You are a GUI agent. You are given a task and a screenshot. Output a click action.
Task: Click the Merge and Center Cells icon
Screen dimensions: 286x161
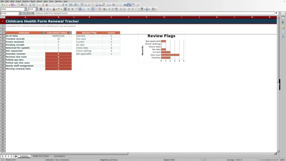93,9
